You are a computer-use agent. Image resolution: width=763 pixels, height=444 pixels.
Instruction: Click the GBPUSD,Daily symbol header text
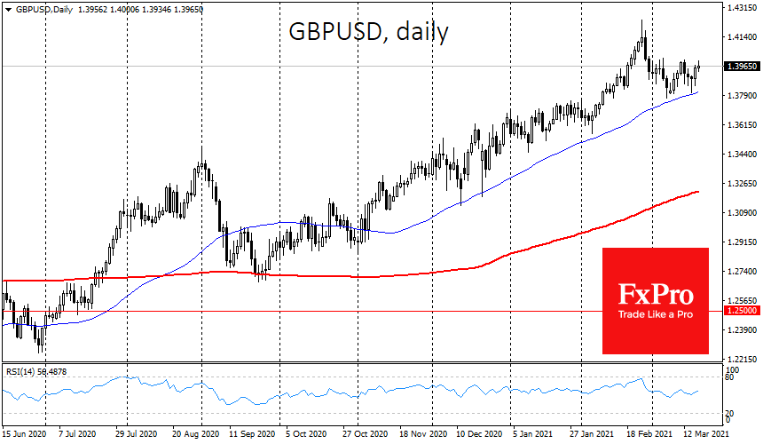43,10
